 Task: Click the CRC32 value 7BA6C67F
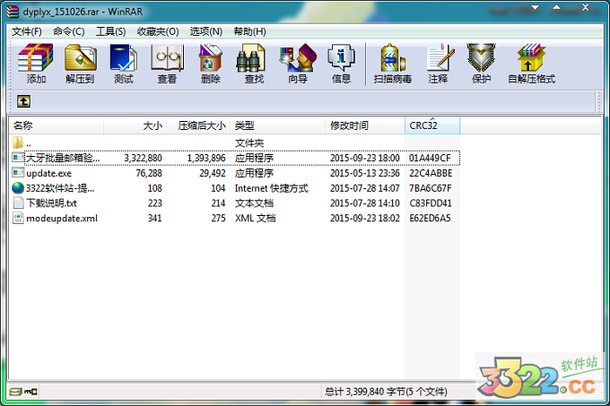click(x=431, y=188)
